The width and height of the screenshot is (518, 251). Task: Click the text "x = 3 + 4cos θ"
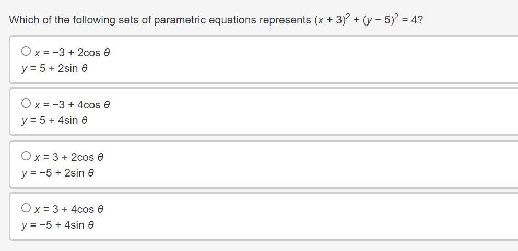[69, 209]
